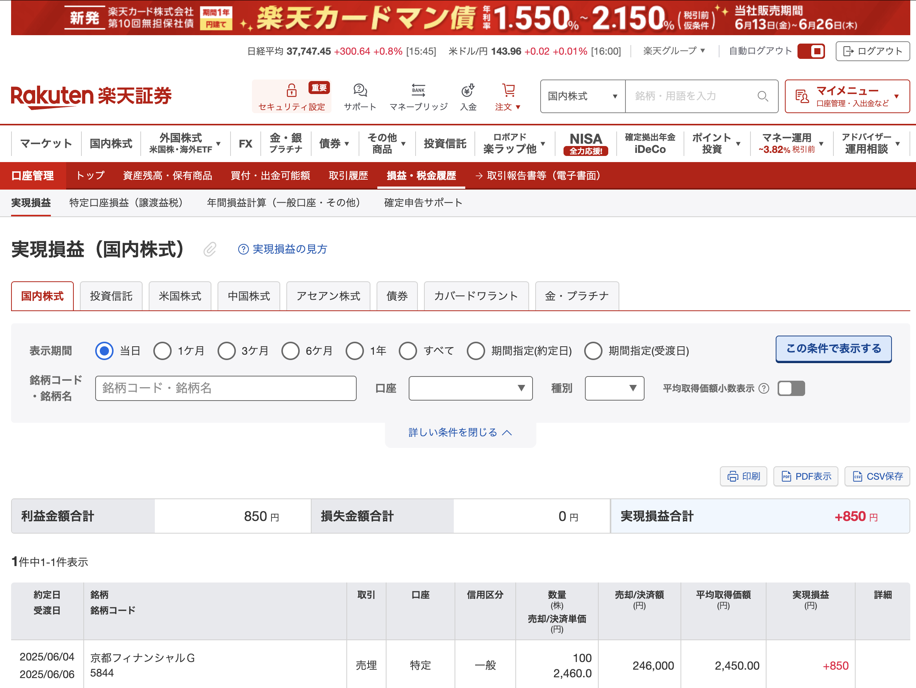Open the 種別 dropdown
Screen dimensions: 916x688
(x=614, y=388)
